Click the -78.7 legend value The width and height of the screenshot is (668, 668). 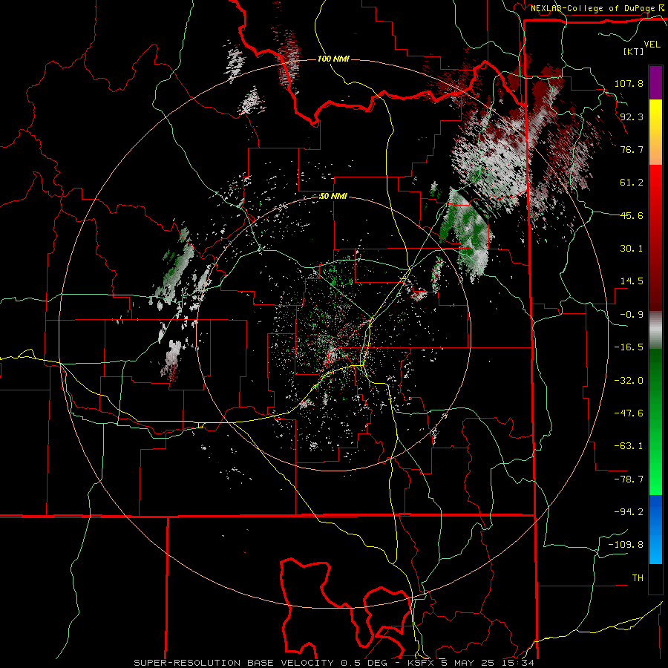click(x=629, y=479)
